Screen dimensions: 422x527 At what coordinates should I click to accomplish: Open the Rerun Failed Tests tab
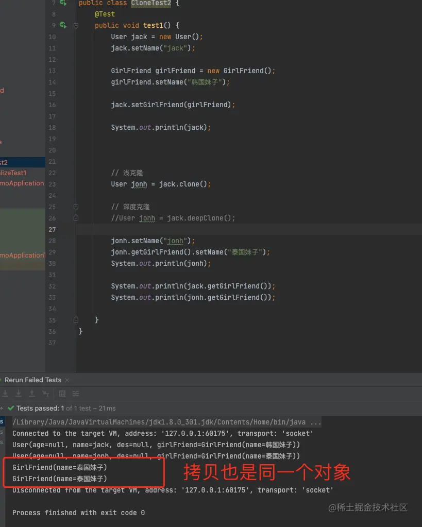click(33, 380)
